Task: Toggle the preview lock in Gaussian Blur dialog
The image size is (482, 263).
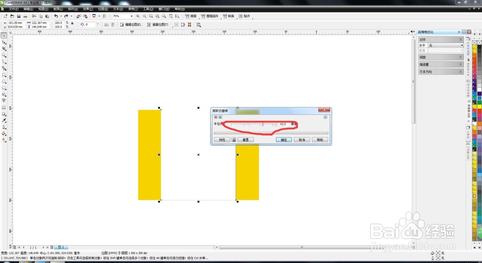Action: click(234, 140)
